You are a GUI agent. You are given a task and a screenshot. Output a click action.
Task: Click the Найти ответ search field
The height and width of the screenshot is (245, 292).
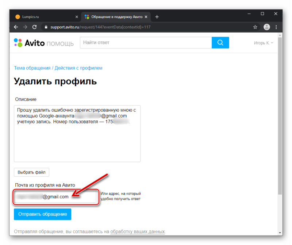coord(146,43)
